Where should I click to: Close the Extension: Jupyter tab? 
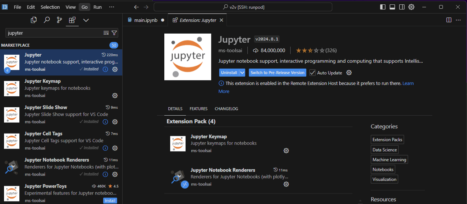click(x=221, y=20)
